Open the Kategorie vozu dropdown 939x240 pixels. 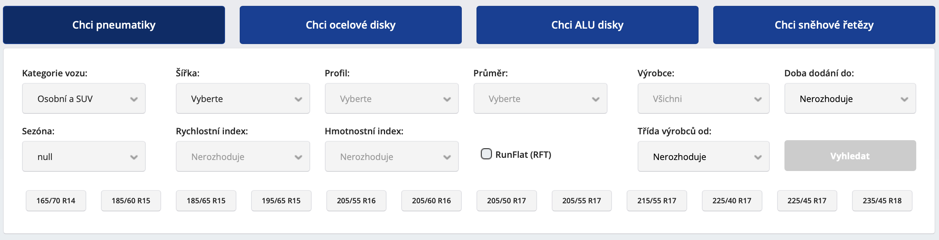84,99
